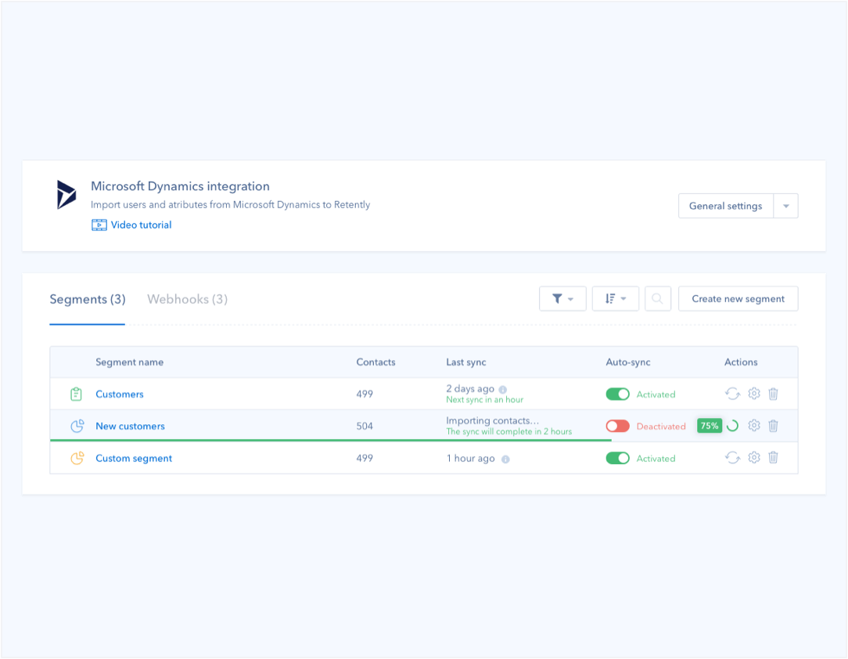The width and height of the screenshot is (848, 659).
Task: Click the Microsoft Dynamics logo icon
Action: click(x=66, y=195)
